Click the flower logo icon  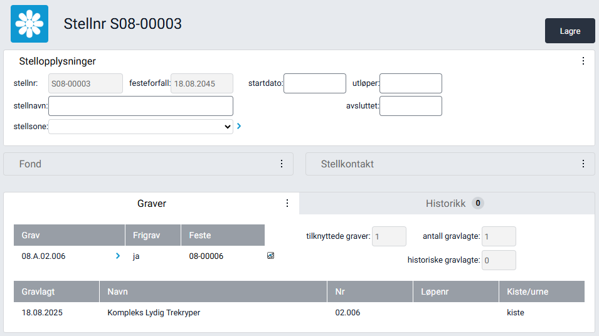[29, 24]
